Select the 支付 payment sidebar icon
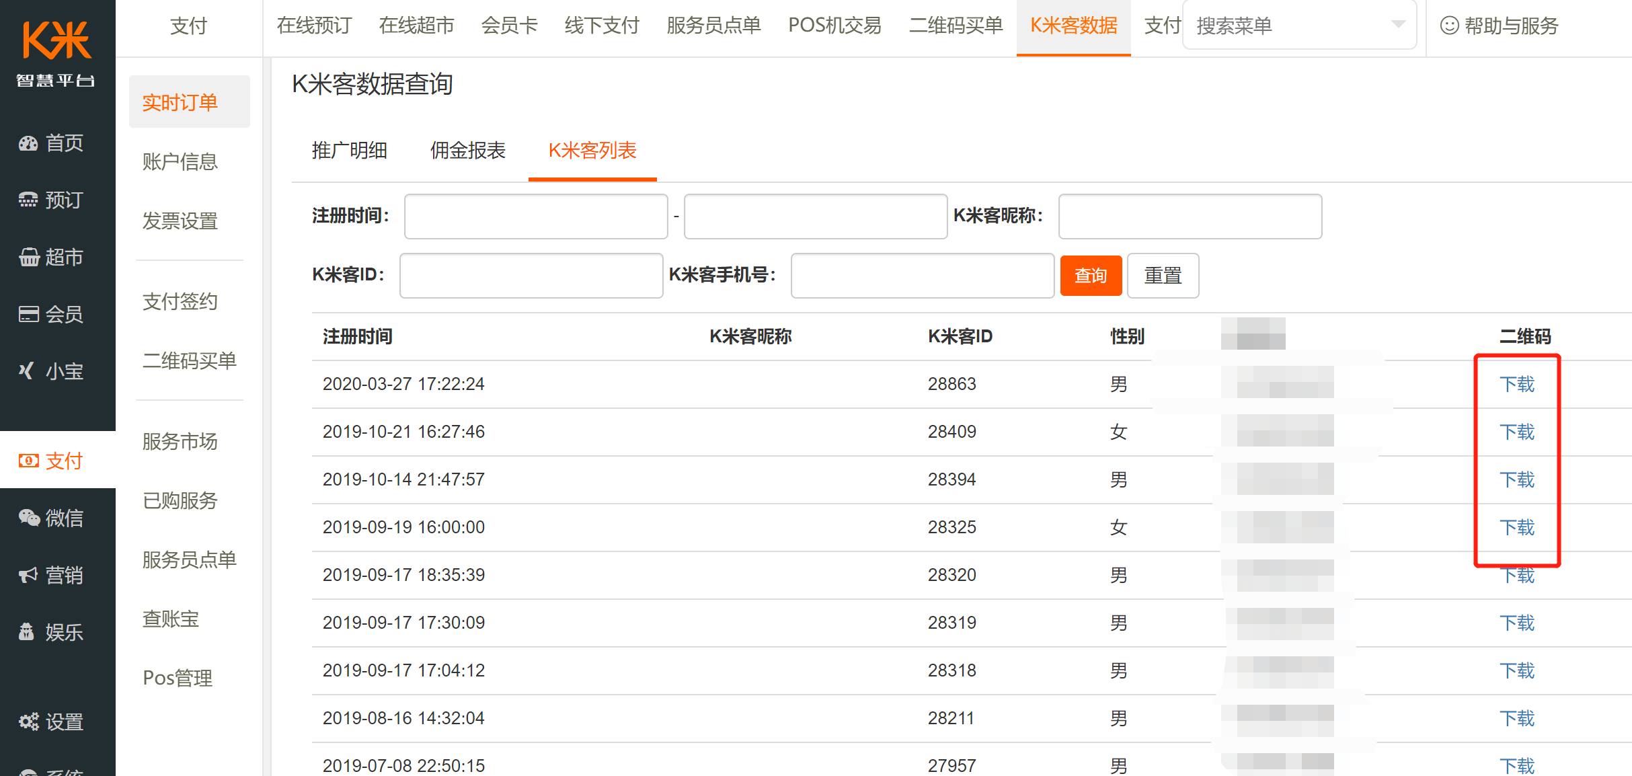This screenshot has height=776, width=1632. click(x=29, y=461)
